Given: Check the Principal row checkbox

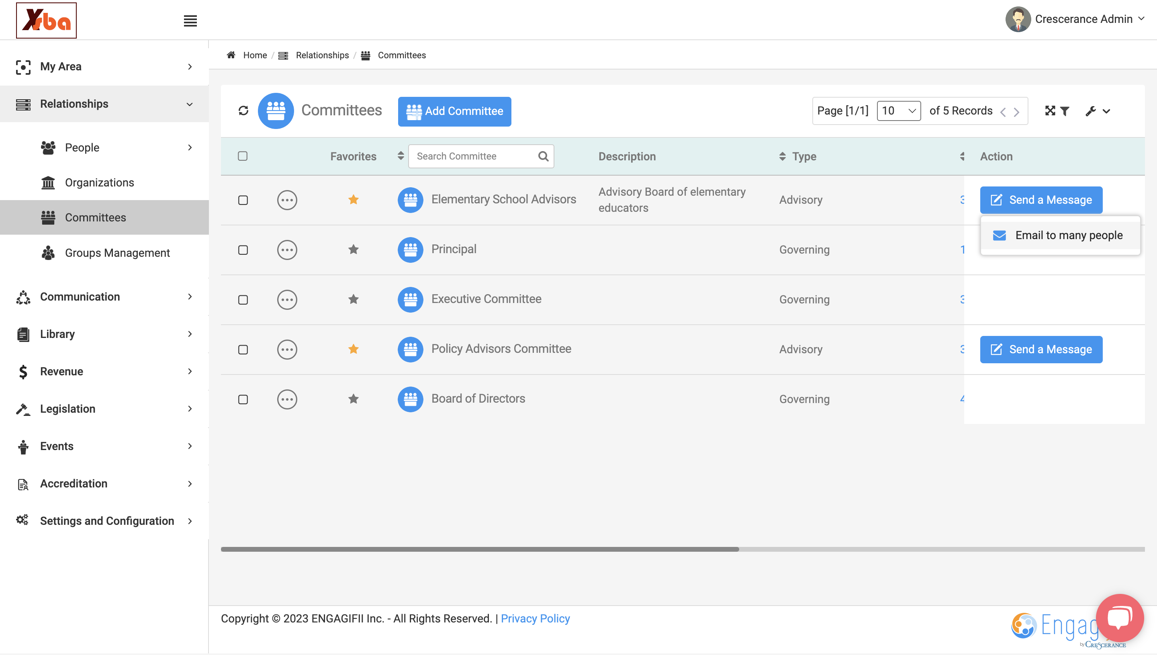Looking at the screenshot, I should (243, 250).
